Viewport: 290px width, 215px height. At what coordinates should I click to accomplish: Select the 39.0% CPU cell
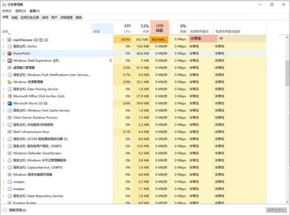coord(122,39)
